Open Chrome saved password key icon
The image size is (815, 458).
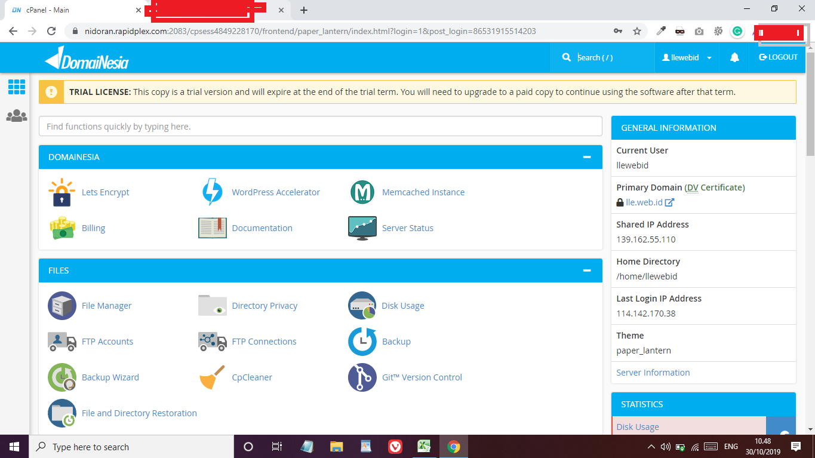618,31
